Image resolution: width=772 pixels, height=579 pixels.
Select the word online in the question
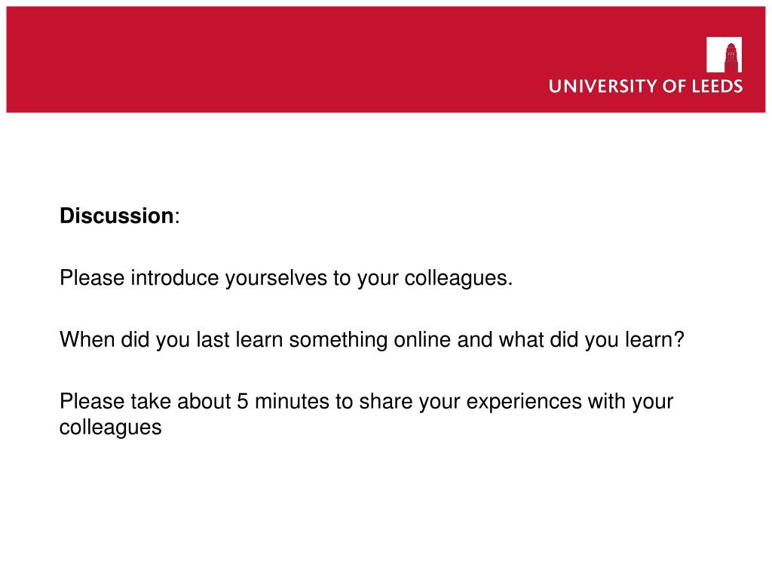click(x=422, y=339)
